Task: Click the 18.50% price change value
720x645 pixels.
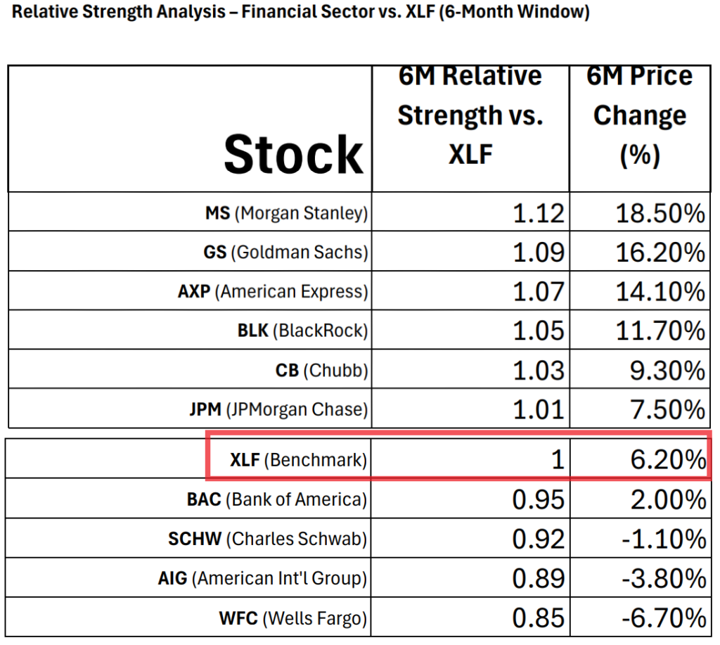Action: click(660, 213)
